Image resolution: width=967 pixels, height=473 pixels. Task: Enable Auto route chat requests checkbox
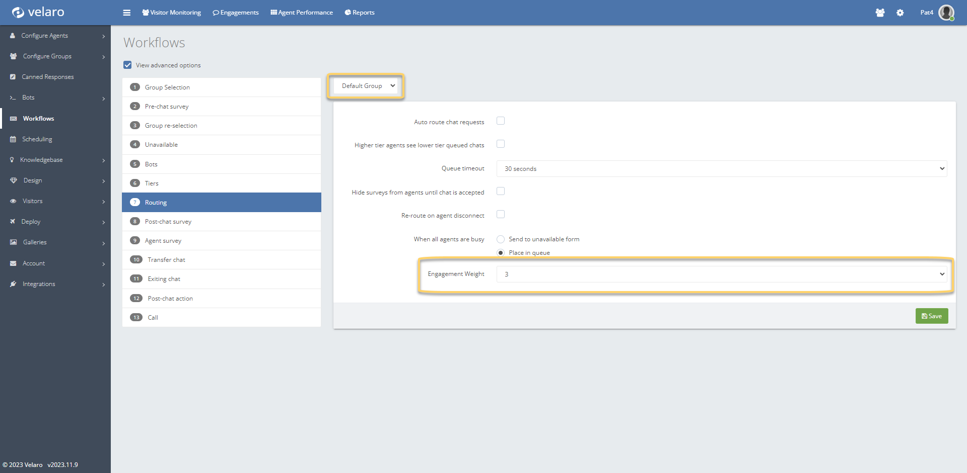point(500,121)
